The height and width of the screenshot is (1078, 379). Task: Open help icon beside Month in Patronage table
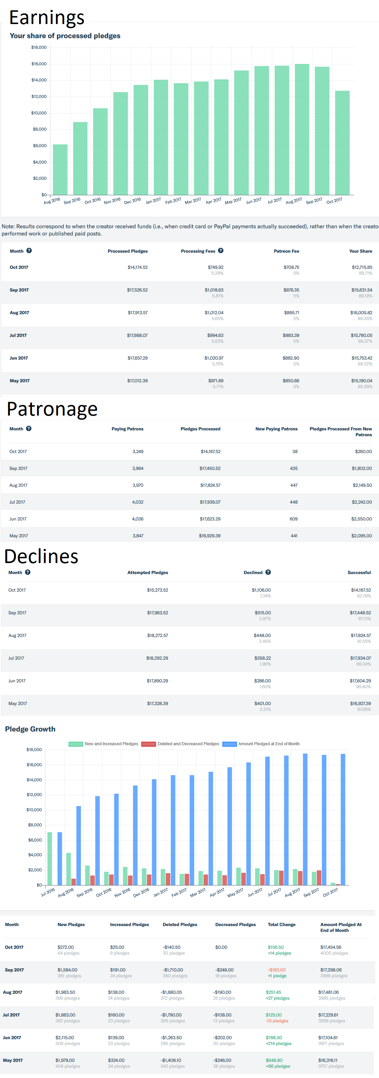[x=29, y=429]
